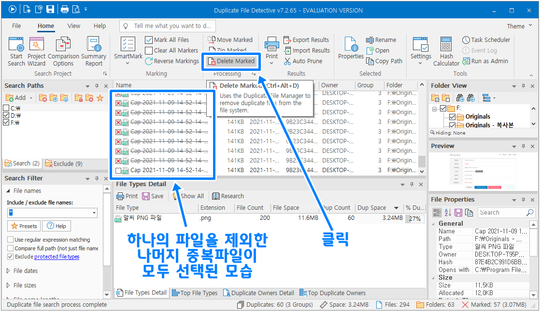Open the Help ribbon tab

(99, 26)
